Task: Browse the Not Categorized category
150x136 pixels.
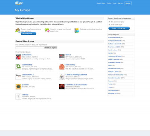Action: pyautogui.click(x=113, y=90)
